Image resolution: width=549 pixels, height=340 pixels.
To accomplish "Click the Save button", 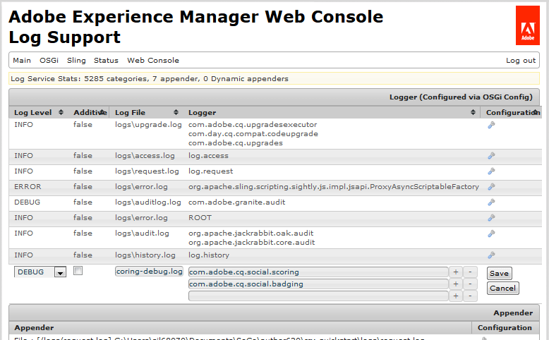I will (499, 274).
